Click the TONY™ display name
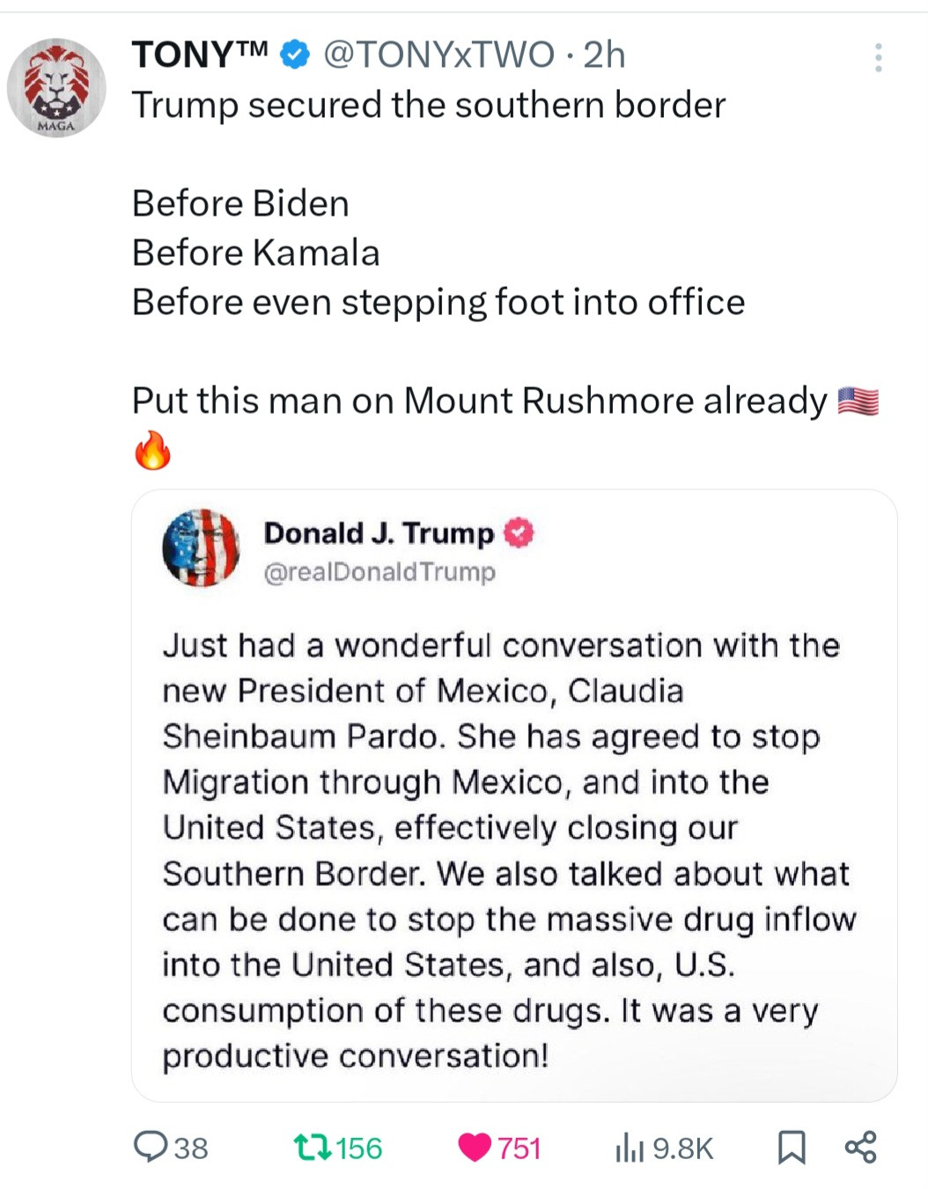928x1189 pixels. coord(199,55)
